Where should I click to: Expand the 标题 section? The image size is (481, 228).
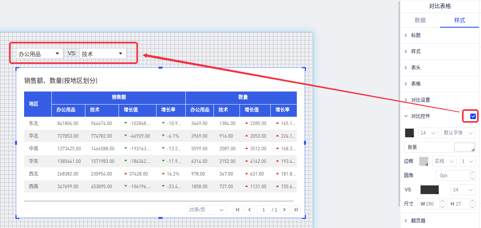(x=416, y=36)
